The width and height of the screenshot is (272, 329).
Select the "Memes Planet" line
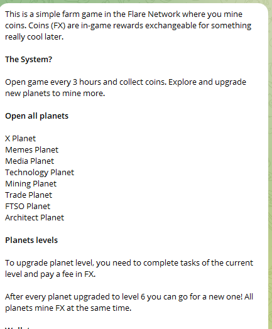31,150
